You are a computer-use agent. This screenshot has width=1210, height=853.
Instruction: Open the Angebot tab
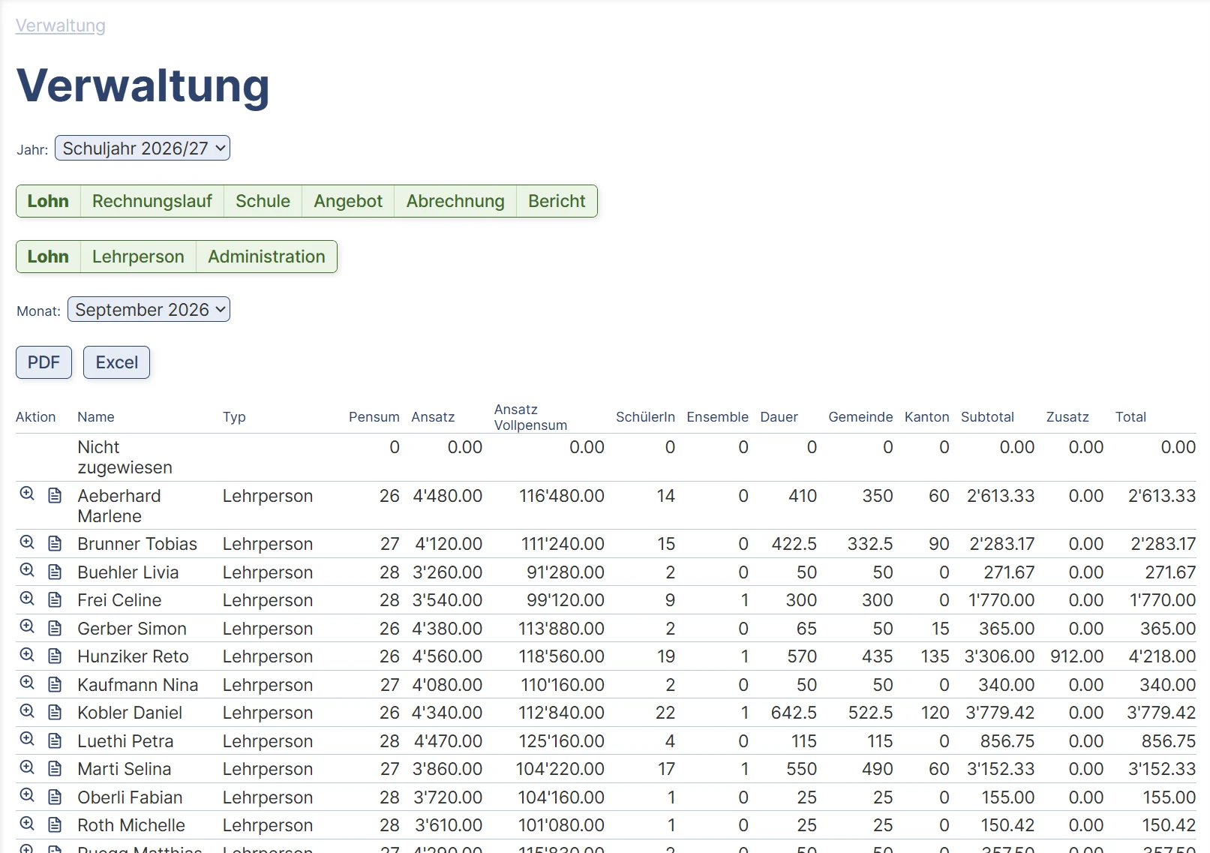[x=348, y=201]
